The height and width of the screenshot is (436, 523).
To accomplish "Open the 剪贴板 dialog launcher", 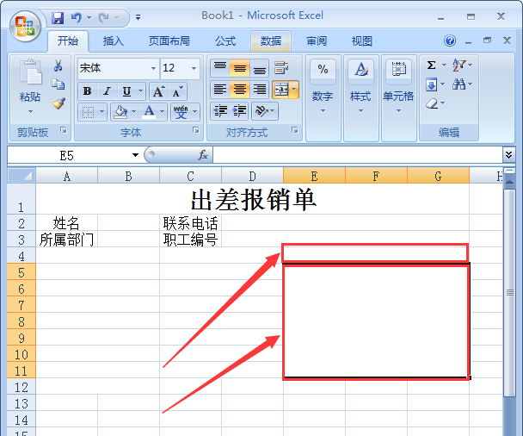I will (x=64, y=130).
